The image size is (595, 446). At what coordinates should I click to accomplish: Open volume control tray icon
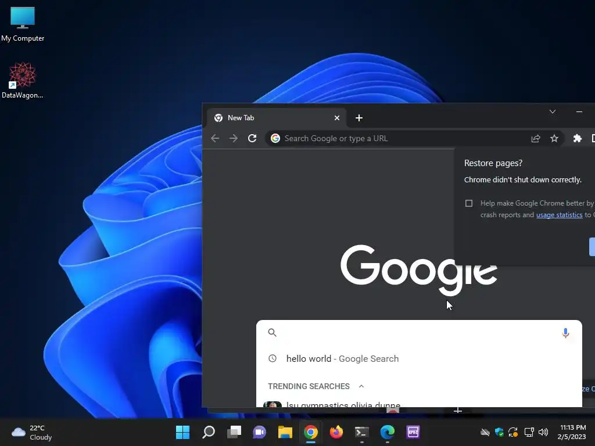point(543,432)
